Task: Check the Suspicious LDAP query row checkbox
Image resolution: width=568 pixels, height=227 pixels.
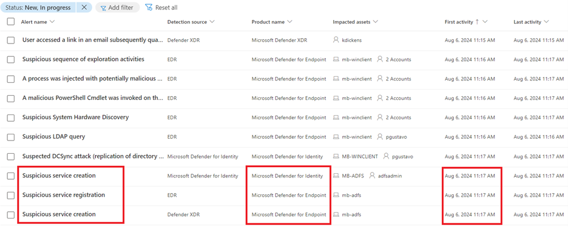Action: click(11, 137)
